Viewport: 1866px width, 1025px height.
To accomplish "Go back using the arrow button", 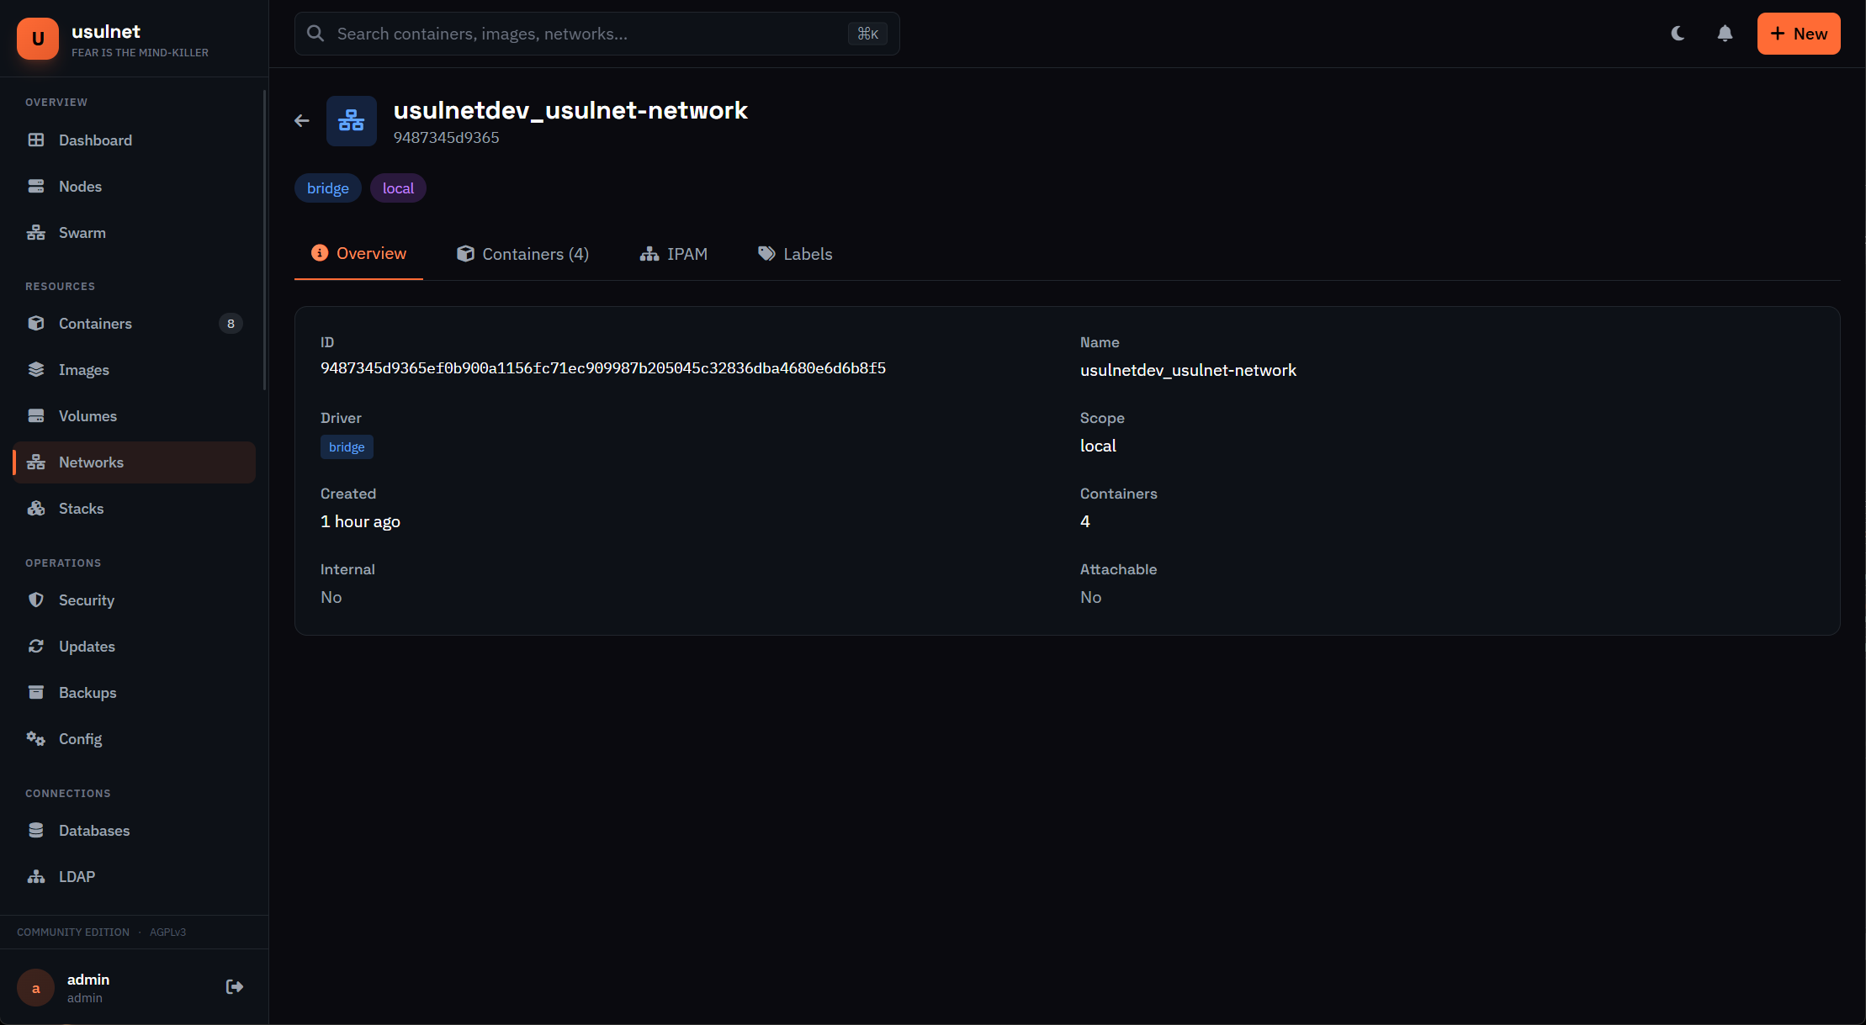I will pos(301,120).
